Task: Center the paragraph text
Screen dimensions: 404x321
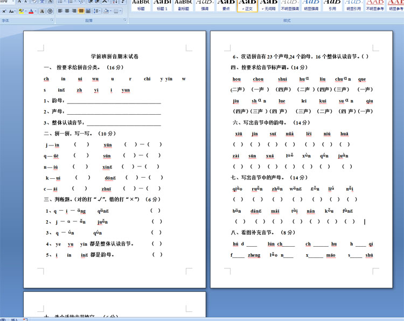Action: pos(67,11)
